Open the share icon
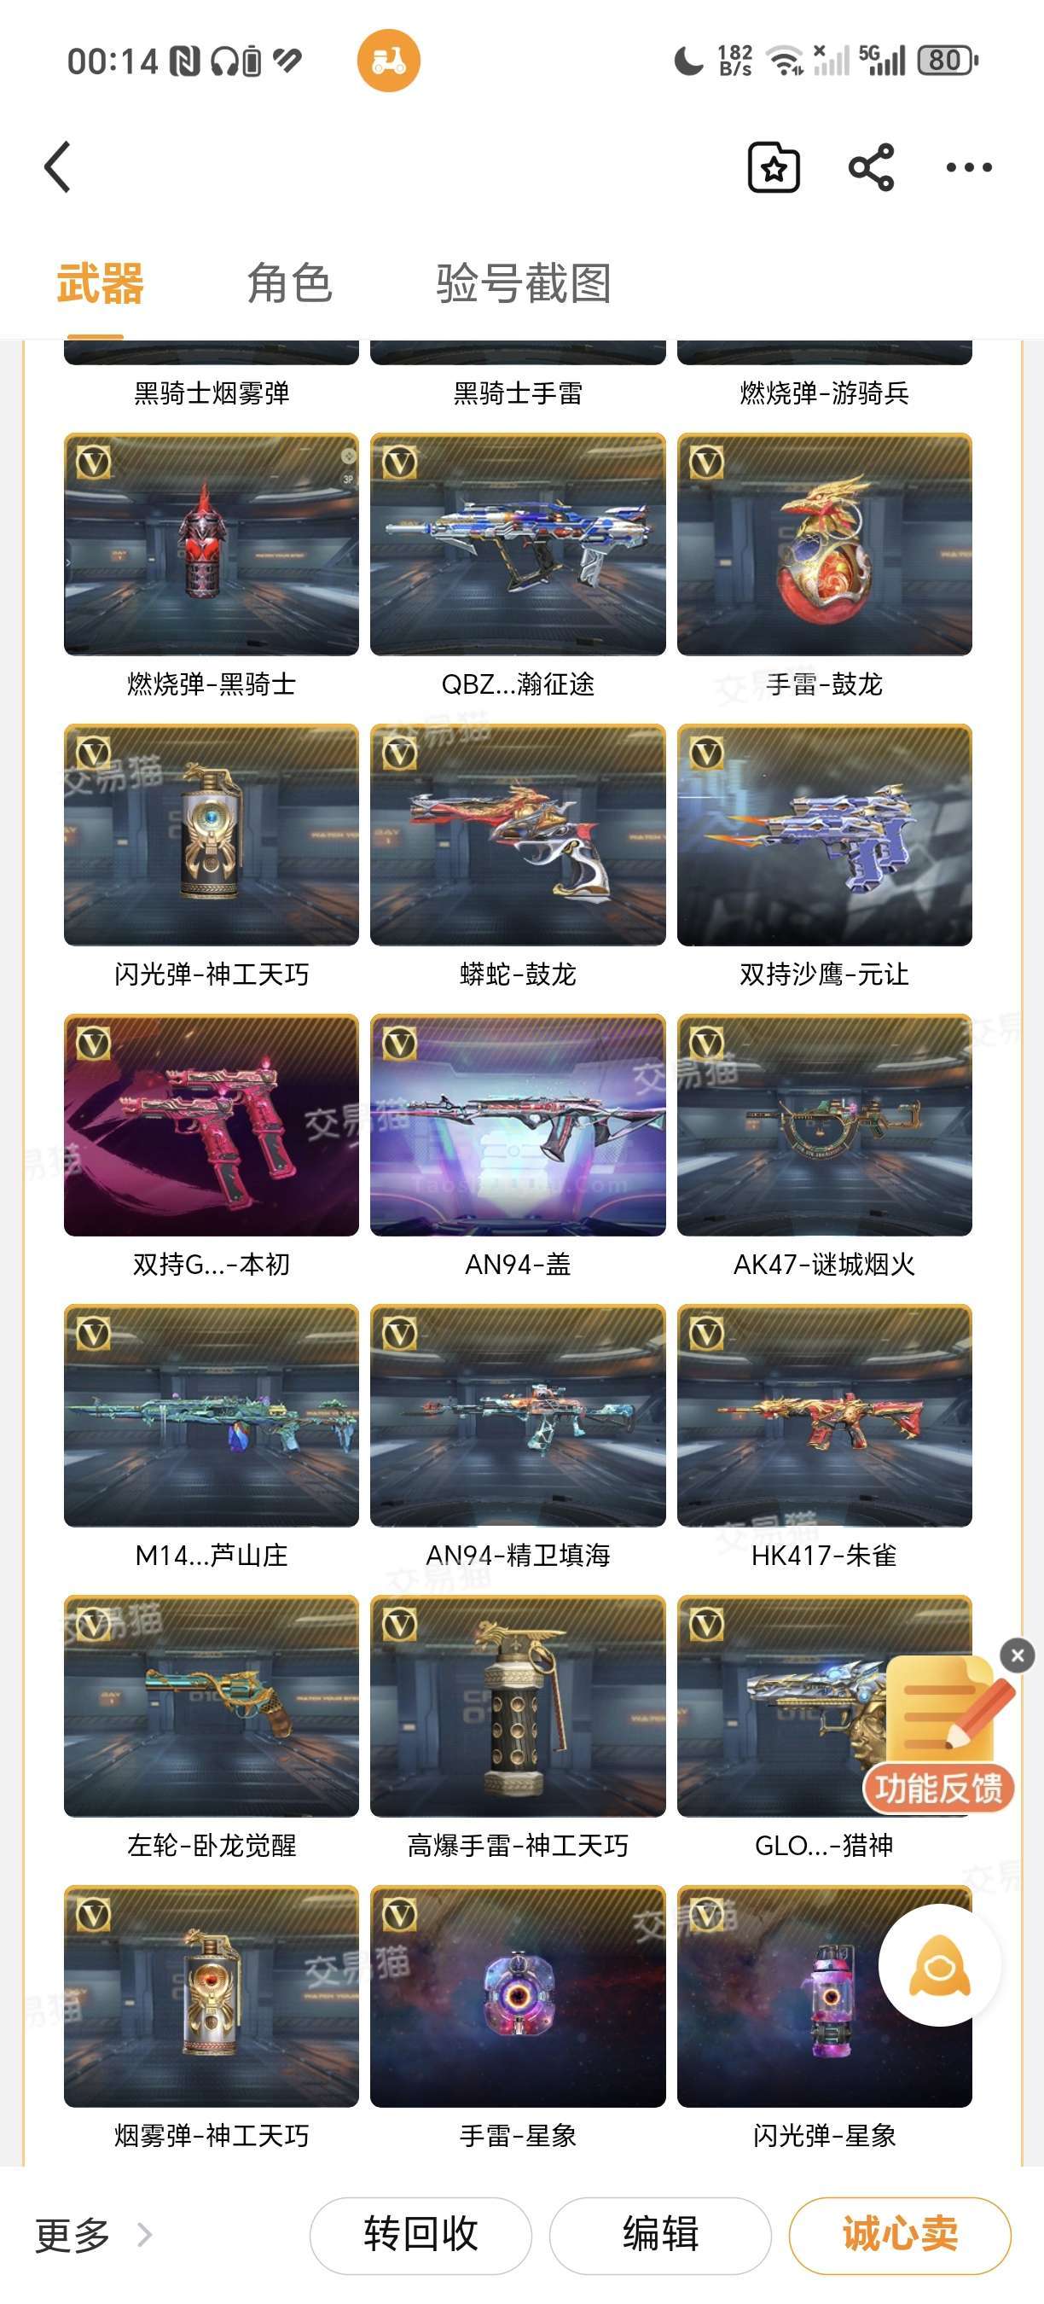 coord(871,167)
